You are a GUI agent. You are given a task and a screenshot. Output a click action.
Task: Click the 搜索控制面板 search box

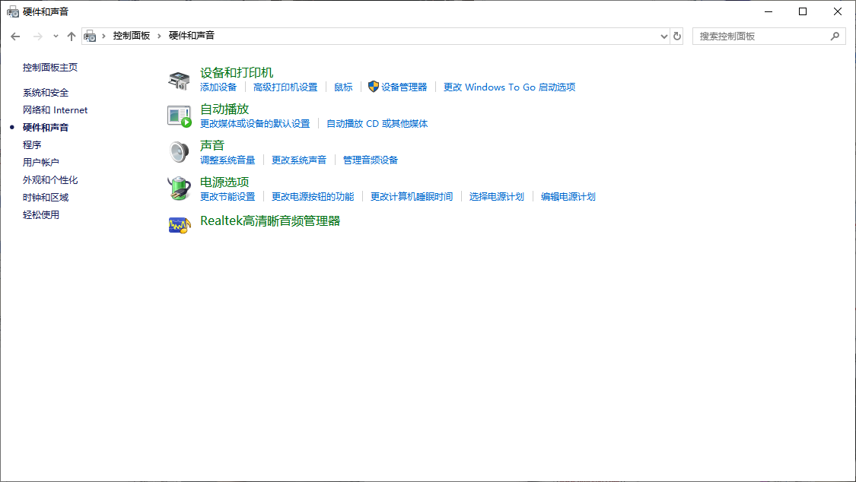(761, 36)
